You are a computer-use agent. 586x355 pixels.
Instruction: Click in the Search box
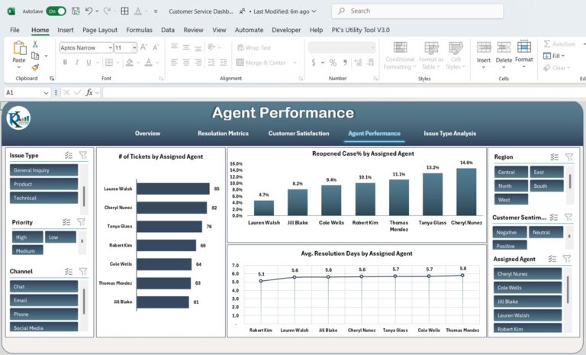pyautogui.click(x=417, y=11)
